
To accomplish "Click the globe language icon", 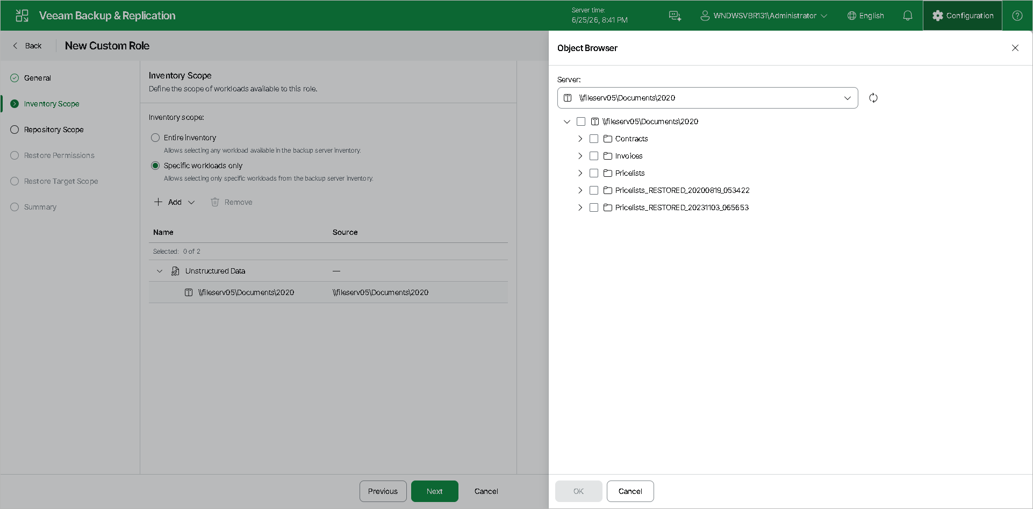I will tap(851, 16).
